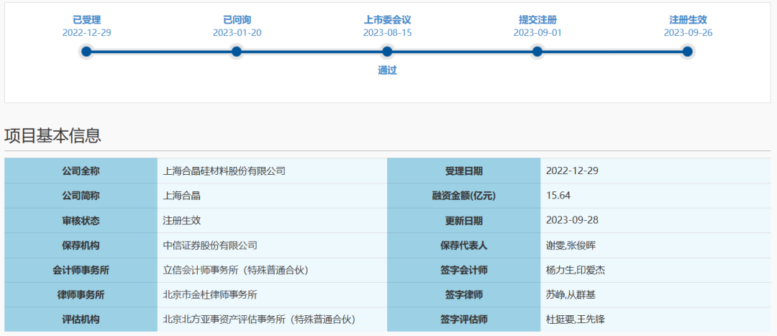Click the date 2023-09-01 under 提交注册
Image resolution: width=777 pixels, height=336 pixels.
click(x=537, y=33)
